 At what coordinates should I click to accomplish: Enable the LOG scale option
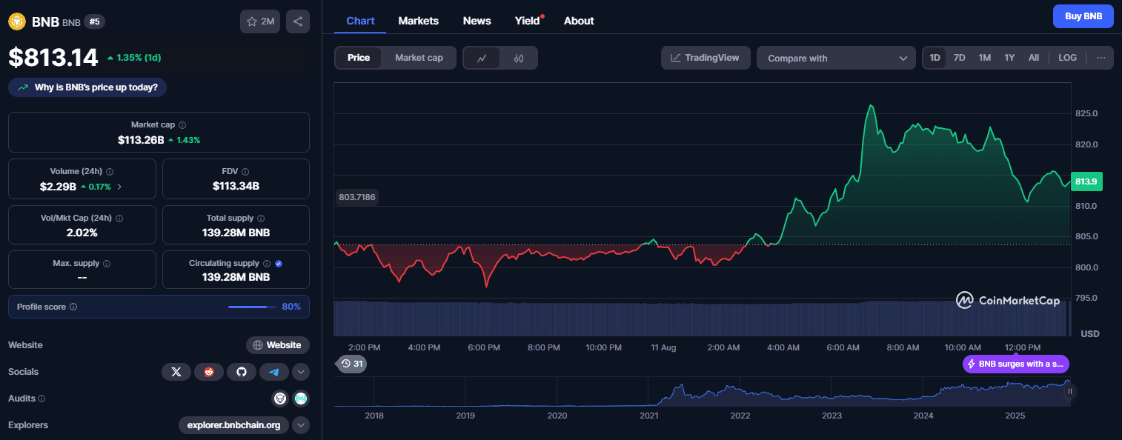(x=1067, y=58)
